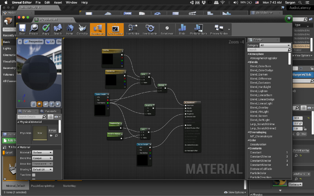Click the Browse toolbar icon
Image resolution: width=314 pixels, height=196 pixels.
click(x=34, y=29)
